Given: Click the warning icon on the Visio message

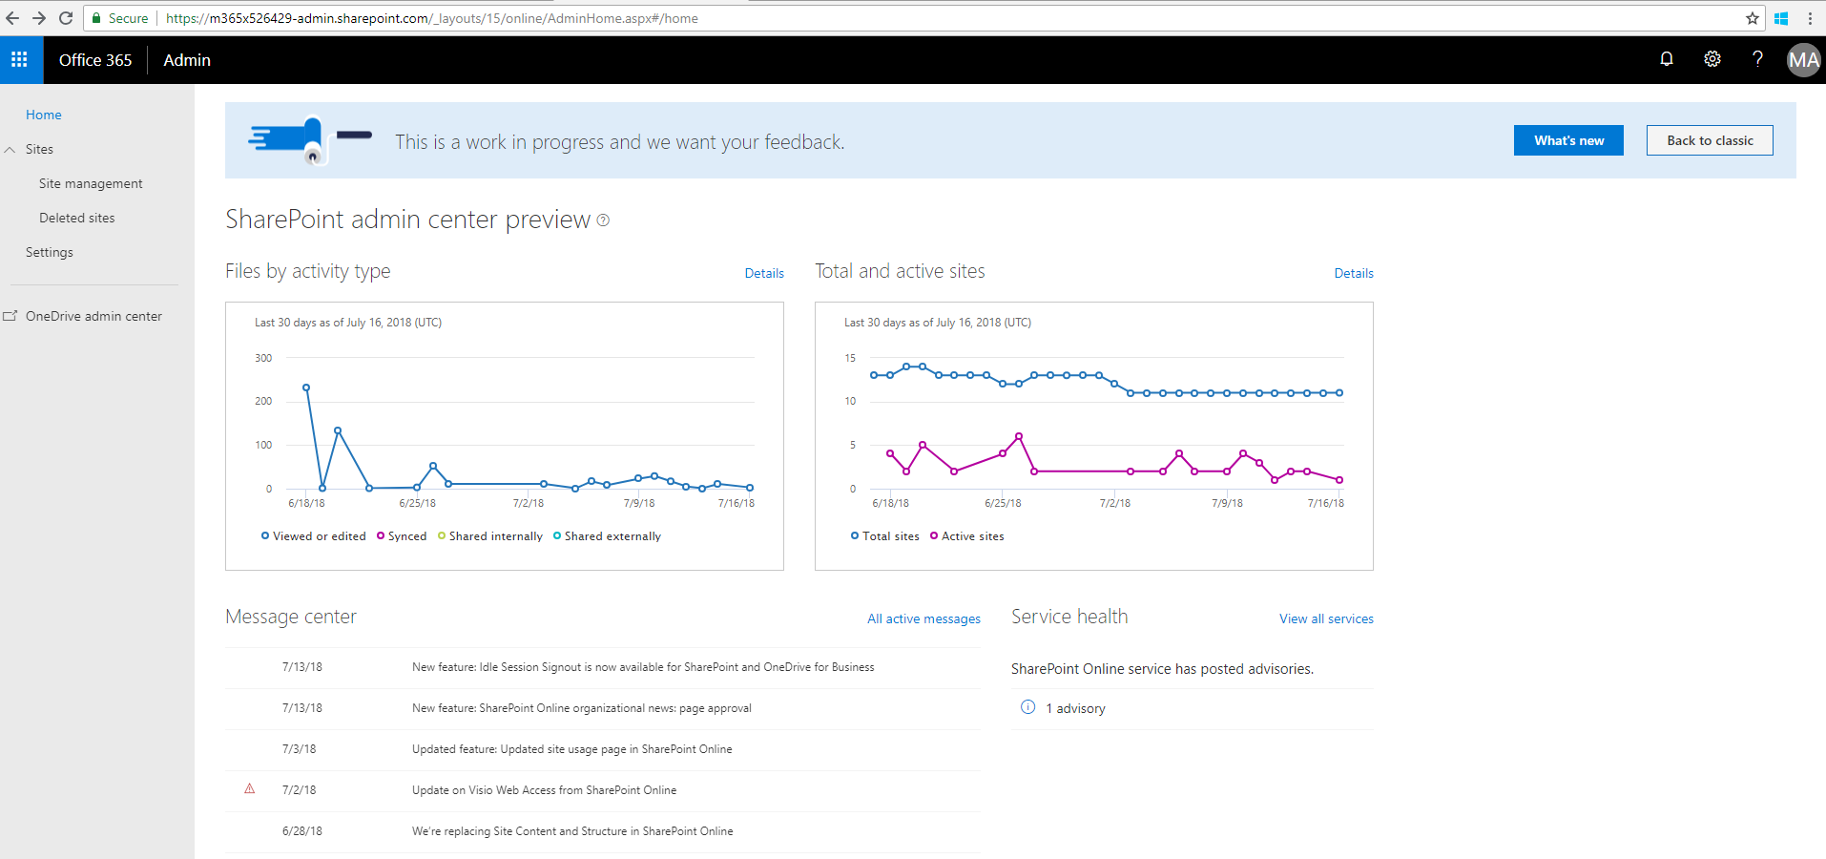Looking at the screenshot, I should point(249,788).
